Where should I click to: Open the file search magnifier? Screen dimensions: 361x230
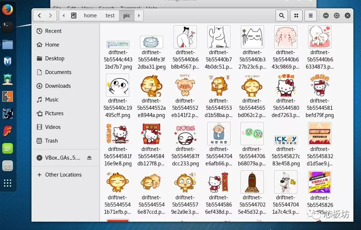click(x=281, y=16)
